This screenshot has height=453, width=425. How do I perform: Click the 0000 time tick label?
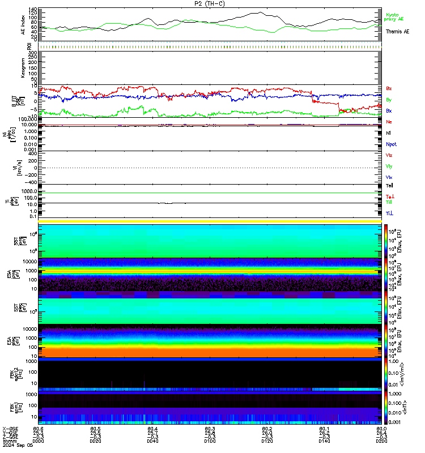pos(38,441)
